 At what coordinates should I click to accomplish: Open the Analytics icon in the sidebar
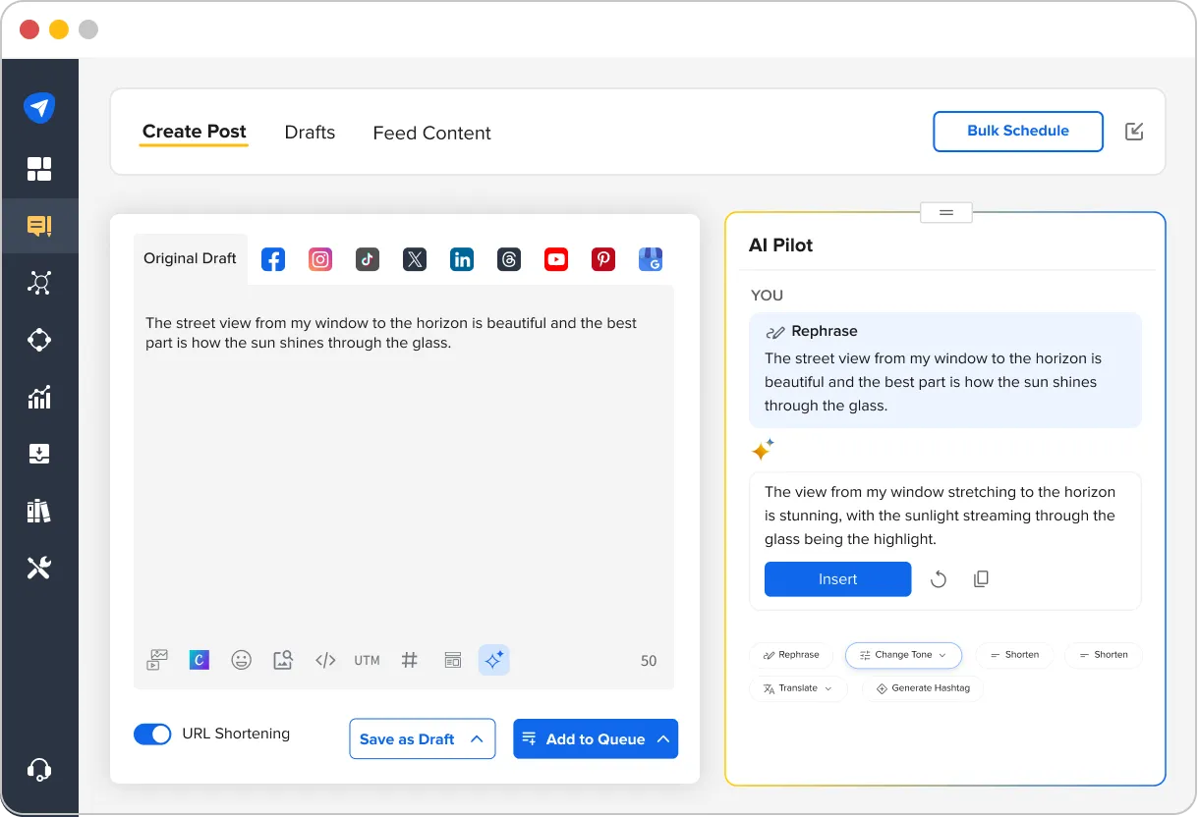click(x=40, y=397)
